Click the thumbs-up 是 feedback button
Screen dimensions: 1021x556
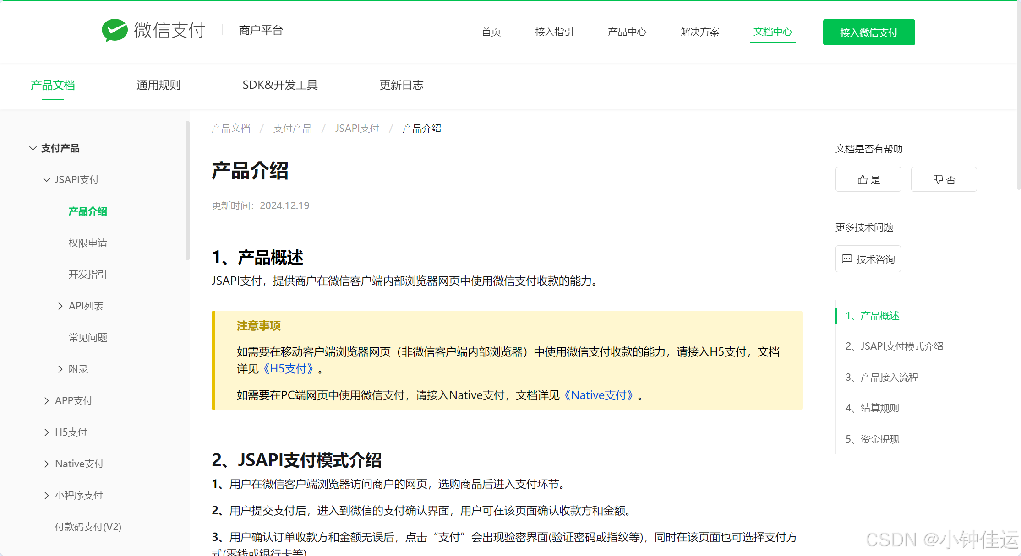[x=868, y=179]
